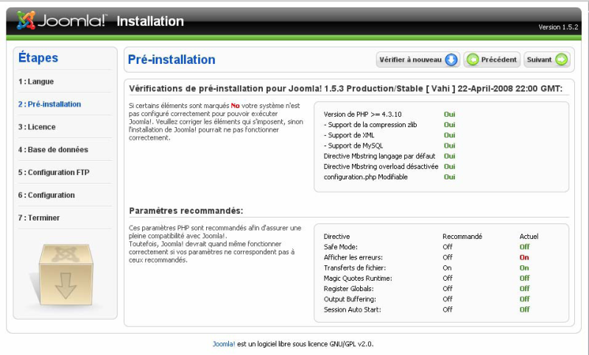Select step 7 : Terminer
The image size is (589, 355).
point(39,218)
